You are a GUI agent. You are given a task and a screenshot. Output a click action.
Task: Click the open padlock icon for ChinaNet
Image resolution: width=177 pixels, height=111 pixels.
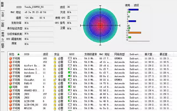55,80
